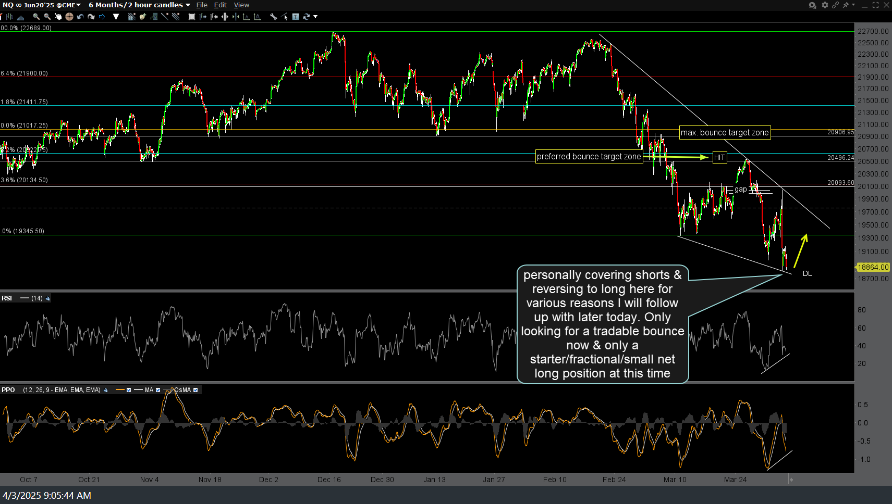This screenshot has width=892, height=504.
Task: Select the hand panning tool
Action: pos(57,17)
